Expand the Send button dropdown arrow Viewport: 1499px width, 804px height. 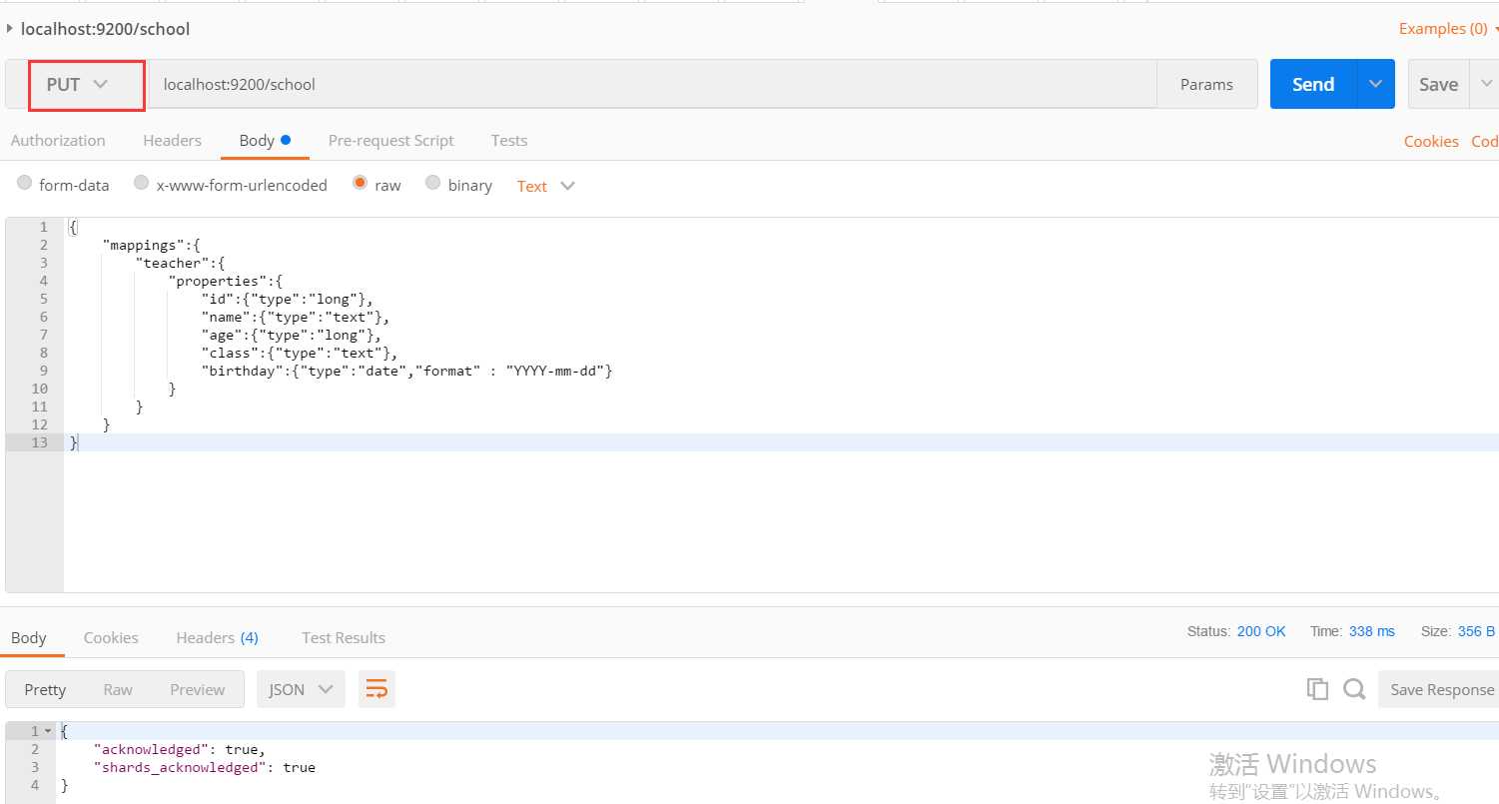click(1375, 85)
